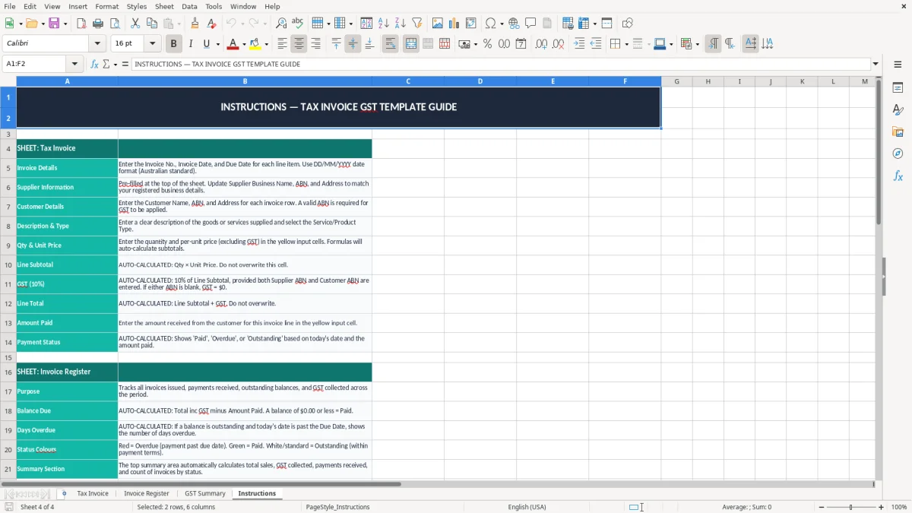Insert an image

(438, 24)
